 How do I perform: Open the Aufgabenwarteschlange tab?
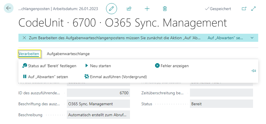[x=68, y=54]
